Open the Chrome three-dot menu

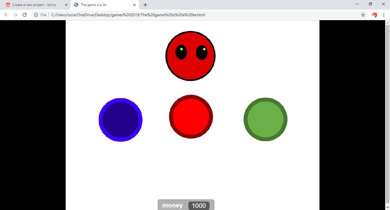(x=384, y=15)
